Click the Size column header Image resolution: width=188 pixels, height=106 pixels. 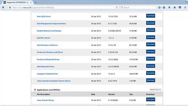(131, 94)
